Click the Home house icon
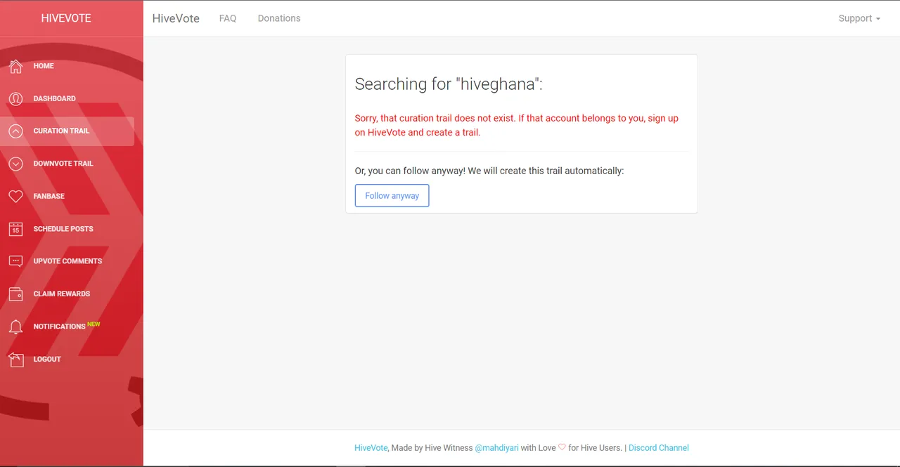Image resolution: width=900 pixels, height=467 pixels. [x=15, y=66]
